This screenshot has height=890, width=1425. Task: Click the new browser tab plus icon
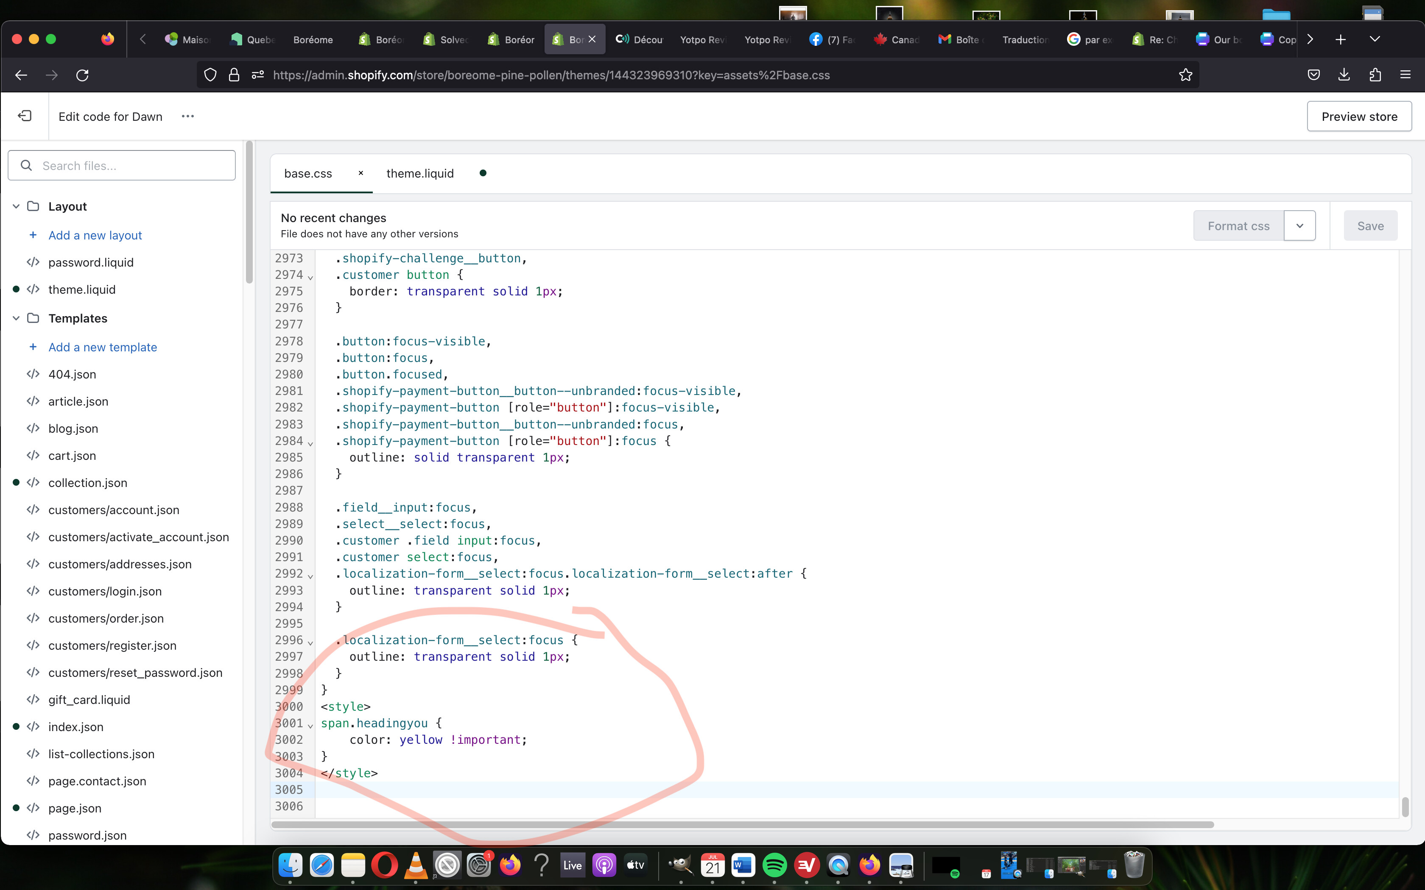1341,39
